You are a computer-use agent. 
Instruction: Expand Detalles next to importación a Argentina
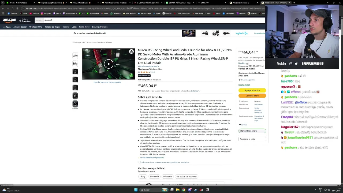pyautogui.click(x=195, y=91)
